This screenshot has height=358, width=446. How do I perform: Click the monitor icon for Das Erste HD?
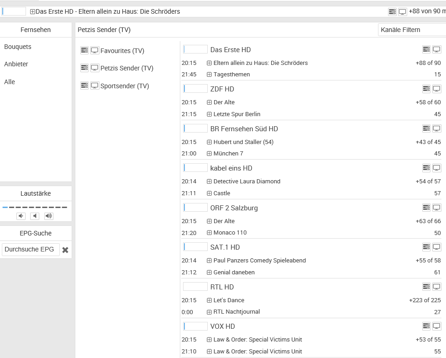point(436,49)
